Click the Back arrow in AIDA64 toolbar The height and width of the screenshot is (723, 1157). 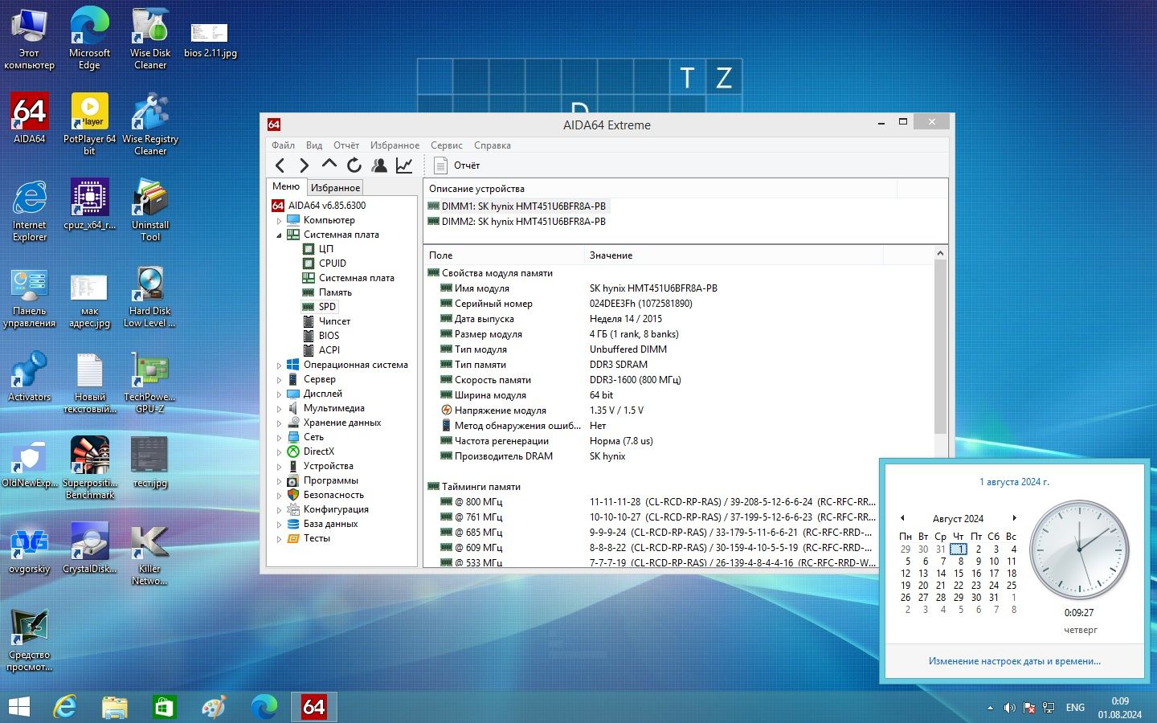click(x=280, y=165)
